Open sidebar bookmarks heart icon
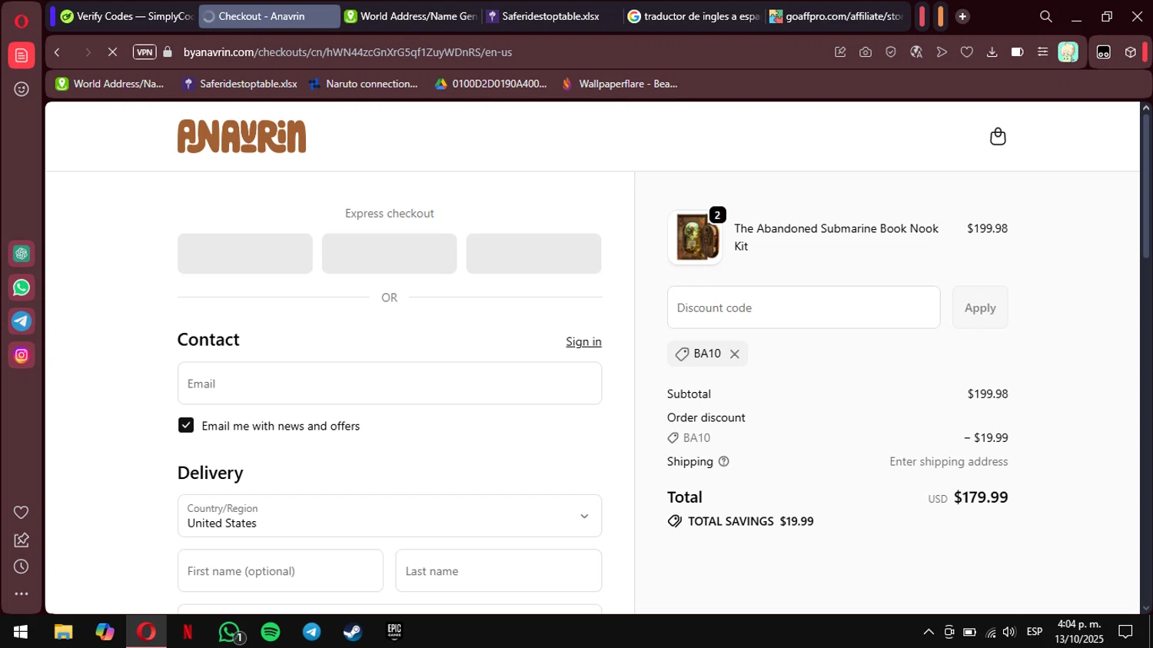 [22, 513]
